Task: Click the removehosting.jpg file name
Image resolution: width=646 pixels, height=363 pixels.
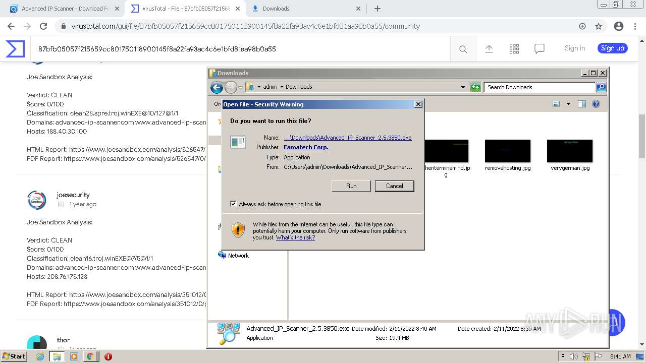Action: pyautogui.click(x=508, y=168)
